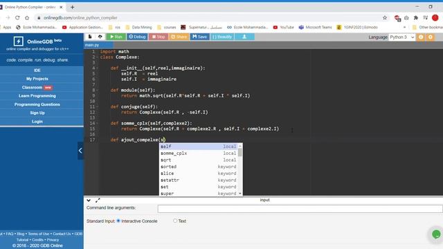Click Sign Up in the sidebar
This screenshot has width=443, height=249.
coord(37,113)
